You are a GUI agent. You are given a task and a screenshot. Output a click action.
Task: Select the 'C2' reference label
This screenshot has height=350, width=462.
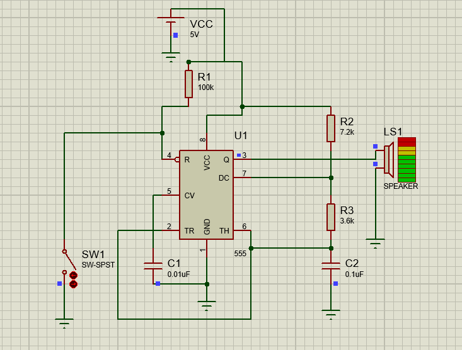tap(352, 263)
